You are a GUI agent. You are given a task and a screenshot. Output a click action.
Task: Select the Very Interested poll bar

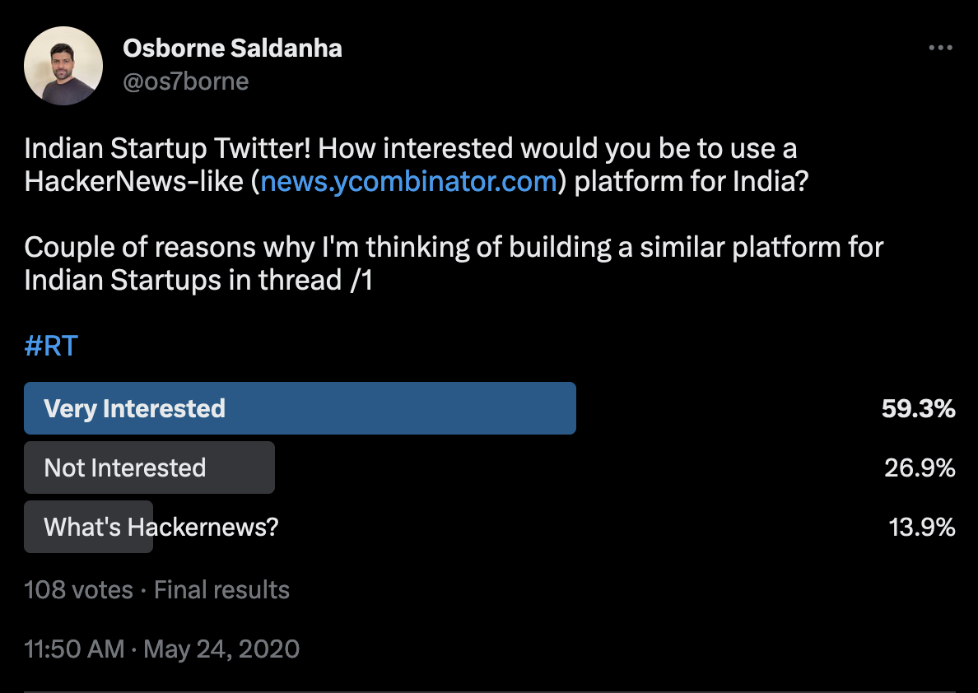click(300, 408)
